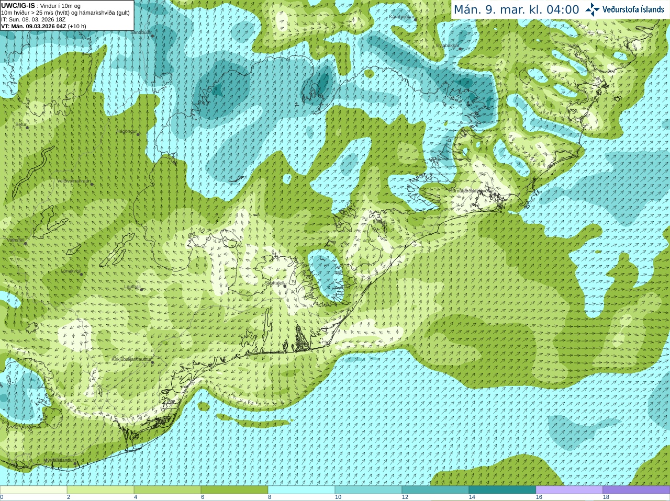Click the legend tick value '14'
The height and width of the screenshot is (501, 670).
click(472, 497)
